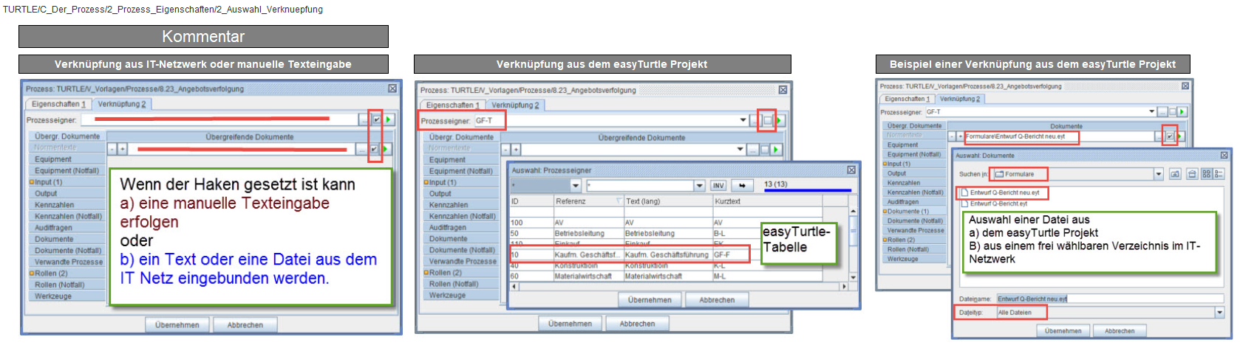Click minus button in documents row, middle dialog
1240x348 pixels.
[x=506, y=150]
